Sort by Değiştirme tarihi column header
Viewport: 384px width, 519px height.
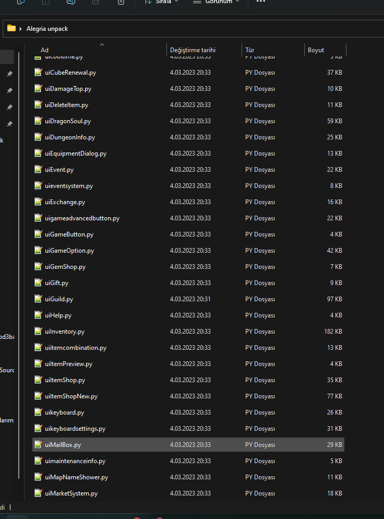click(x=193, y=50)
